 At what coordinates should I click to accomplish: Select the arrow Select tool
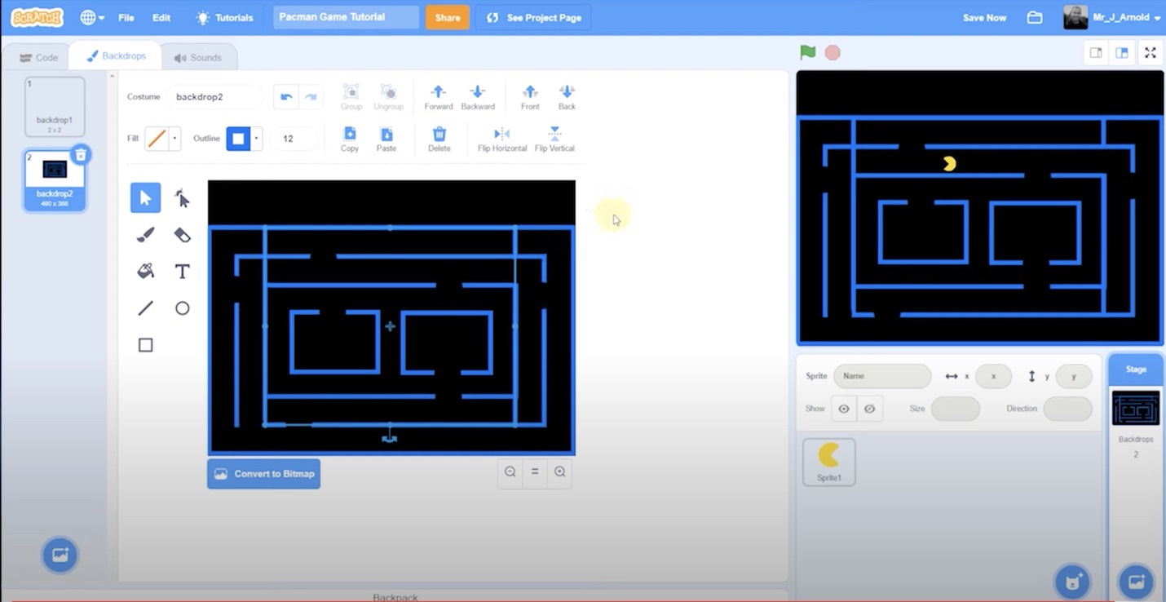pos(145,197)
